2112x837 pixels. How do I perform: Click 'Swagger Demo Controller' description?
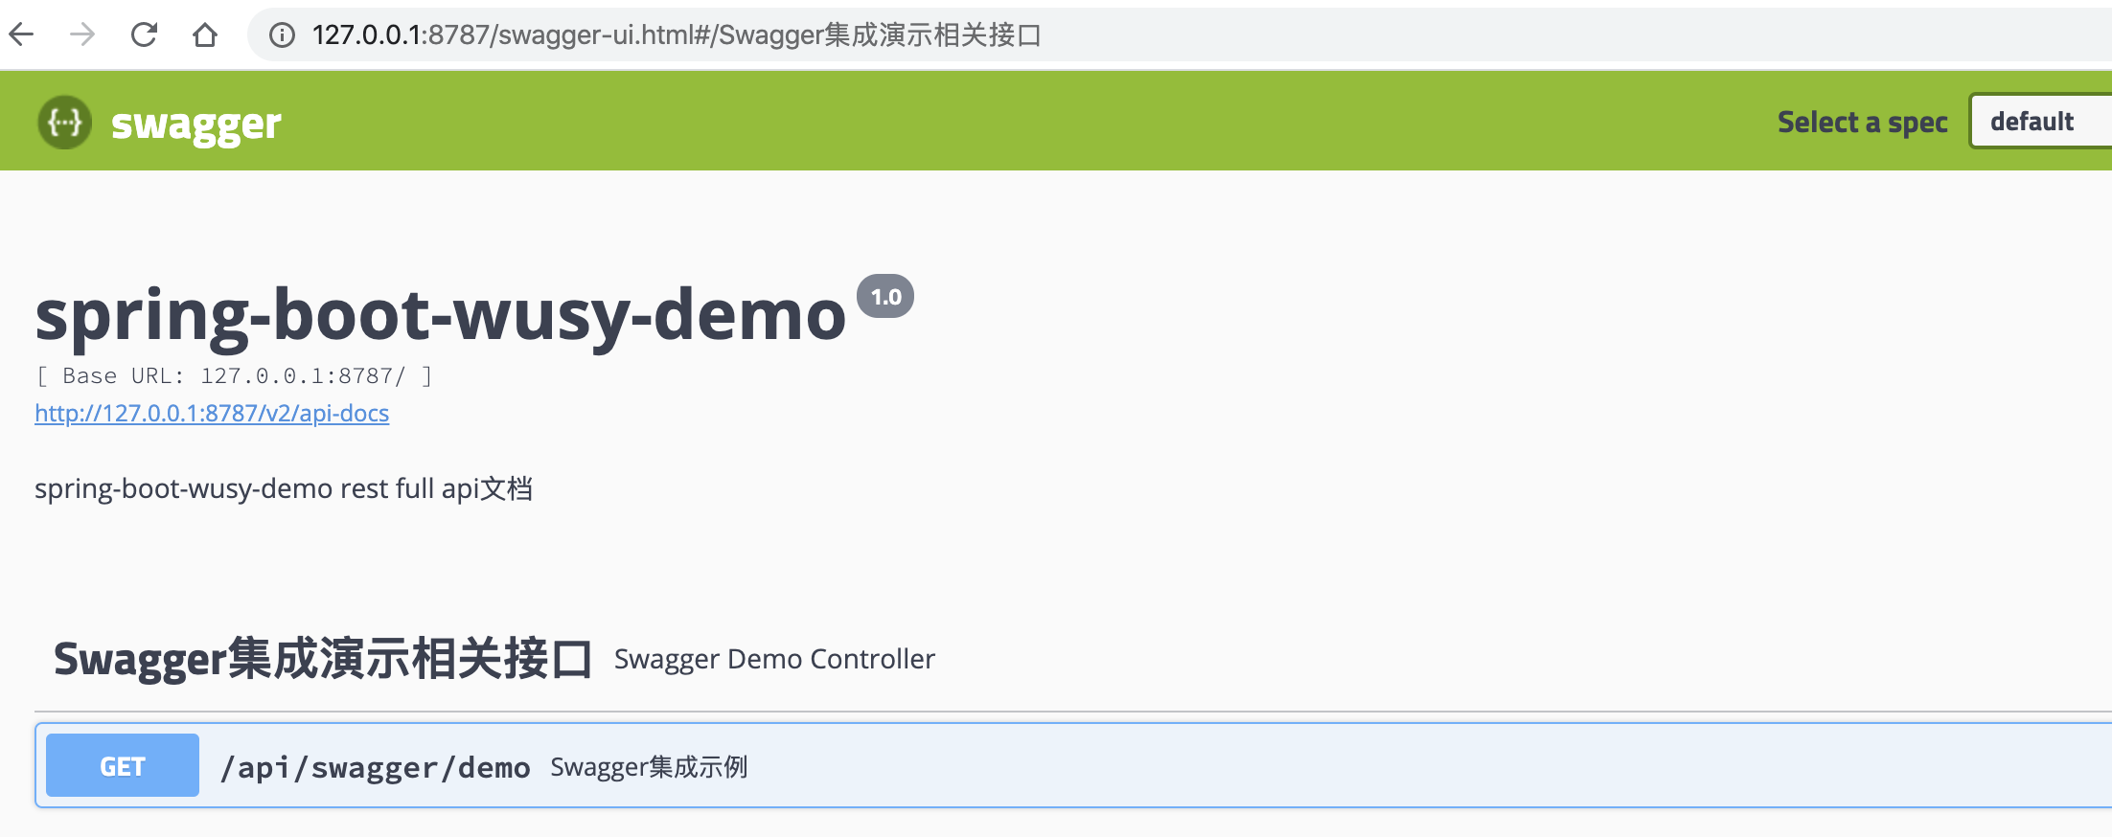774,659
